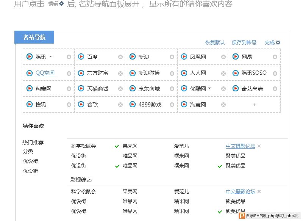The image size is (303, 221).
Task: Click the 影视综艺 section heading
Action: pyautogui.click(x=81, y=180)
